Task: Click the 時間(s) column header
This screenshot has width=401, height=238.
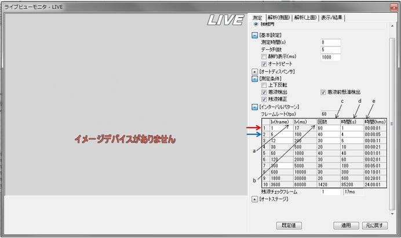Action: 352,122
